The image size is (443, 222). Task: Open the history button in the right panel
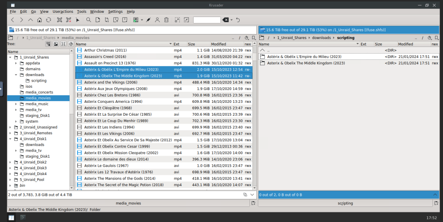(x=430, y=38)
